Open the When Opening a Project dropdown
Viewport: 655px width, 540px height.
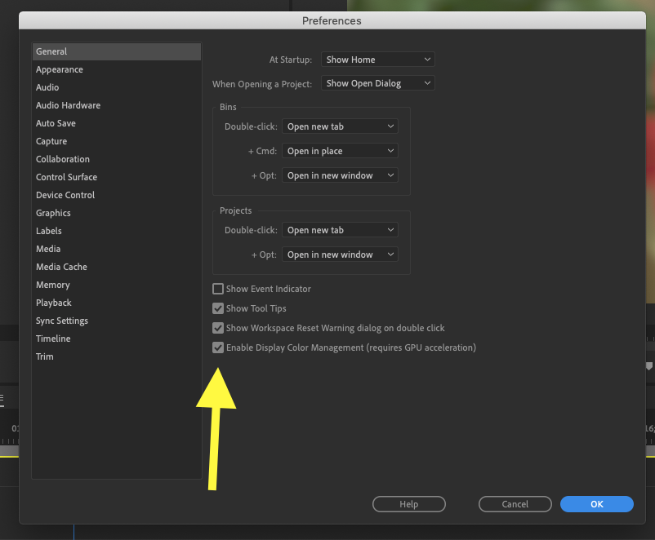(377, 83)
